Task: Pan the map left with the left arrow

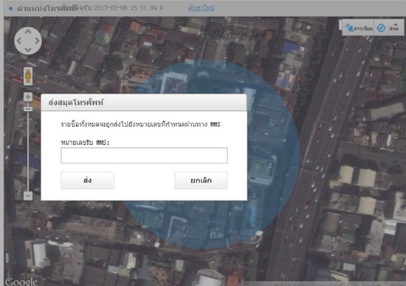Action: [19, 41]
